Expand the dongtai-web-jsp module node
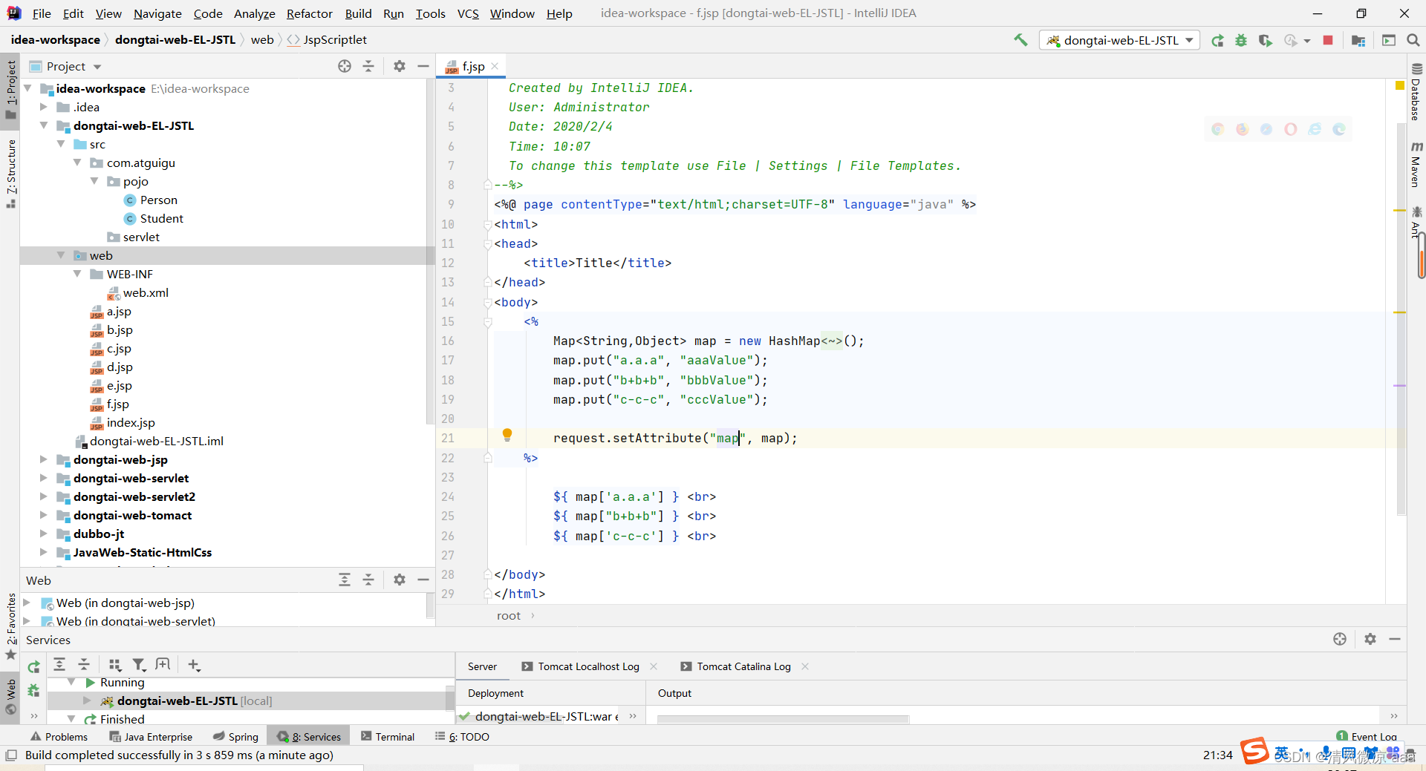1426x771 pixels. pos(44,459)
